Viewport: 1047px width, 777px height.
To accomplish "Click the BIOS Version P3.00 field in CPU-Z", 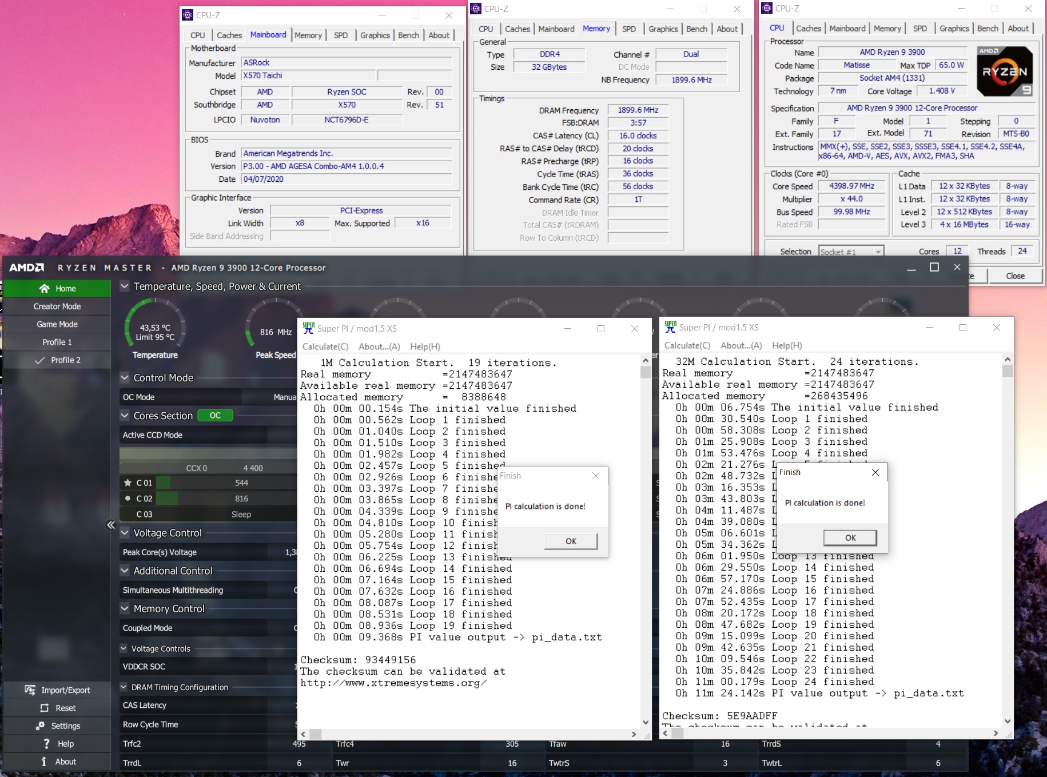I will pos(347,166).
